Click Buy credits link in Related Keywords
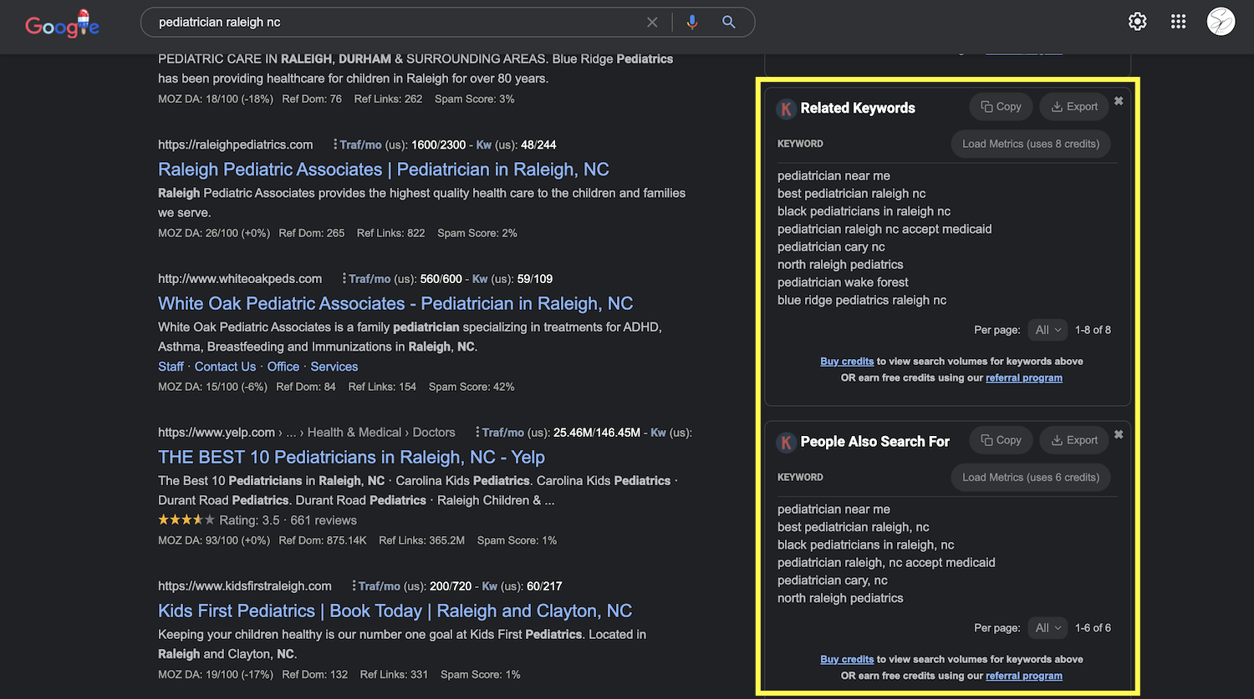This screenshot has height=699, width=1254. (x=847, y=362)
